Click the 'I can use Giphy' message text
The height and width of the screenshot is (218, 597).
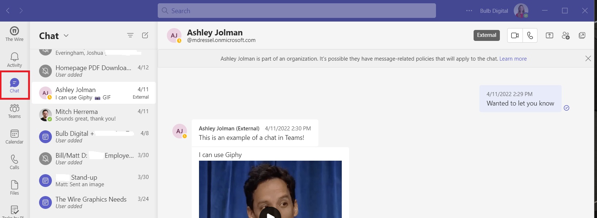point(220,155)
